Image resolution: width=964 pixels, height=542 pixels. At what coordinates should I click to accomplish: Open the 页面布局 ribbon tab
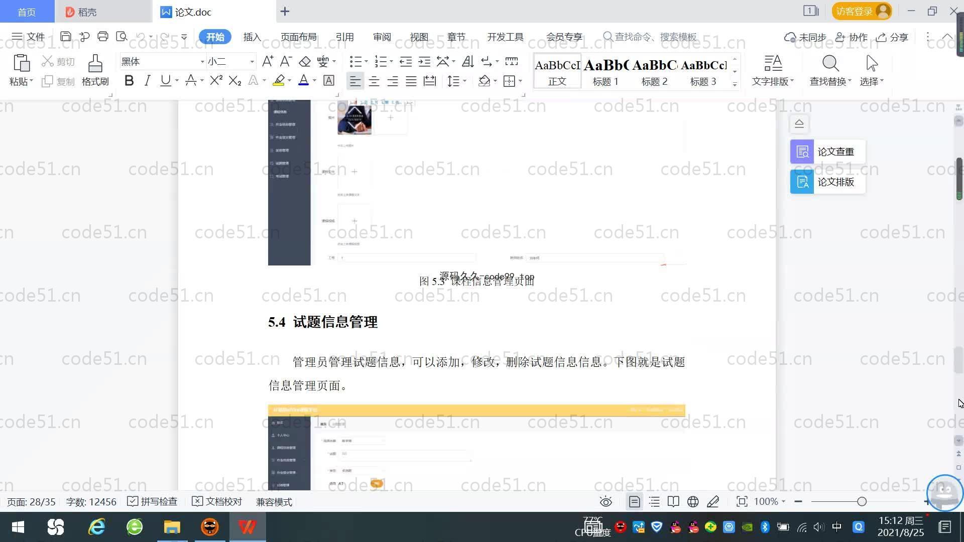298,37
